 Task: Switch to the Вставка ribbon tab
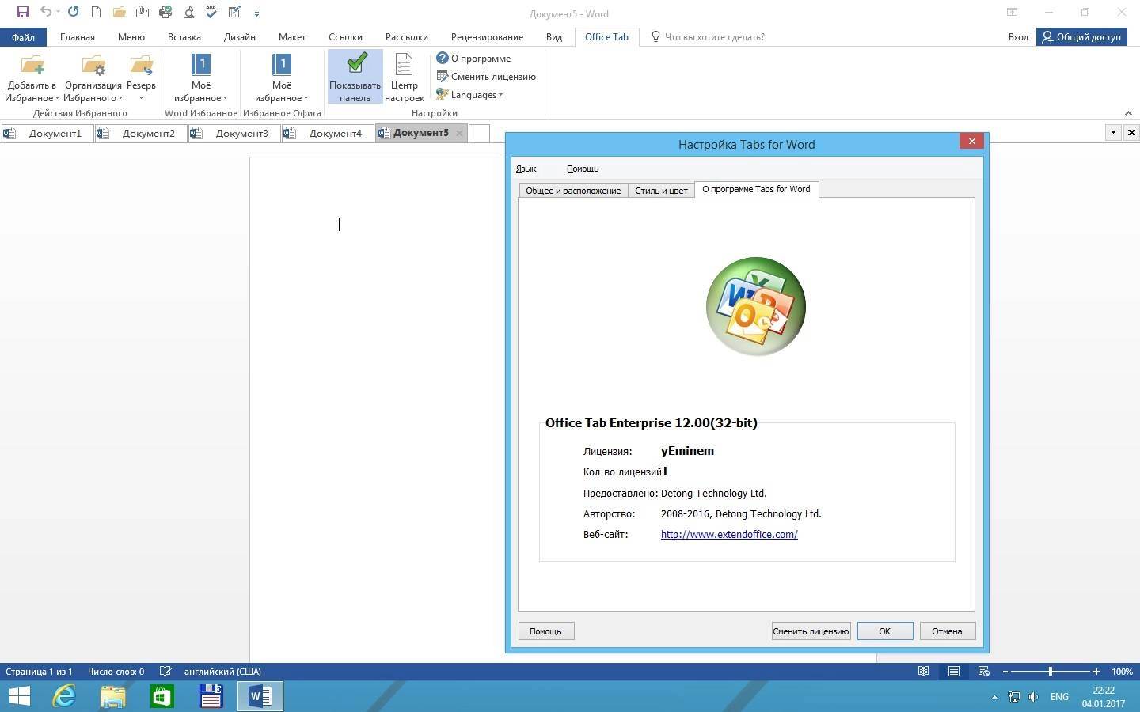point(184,37)
